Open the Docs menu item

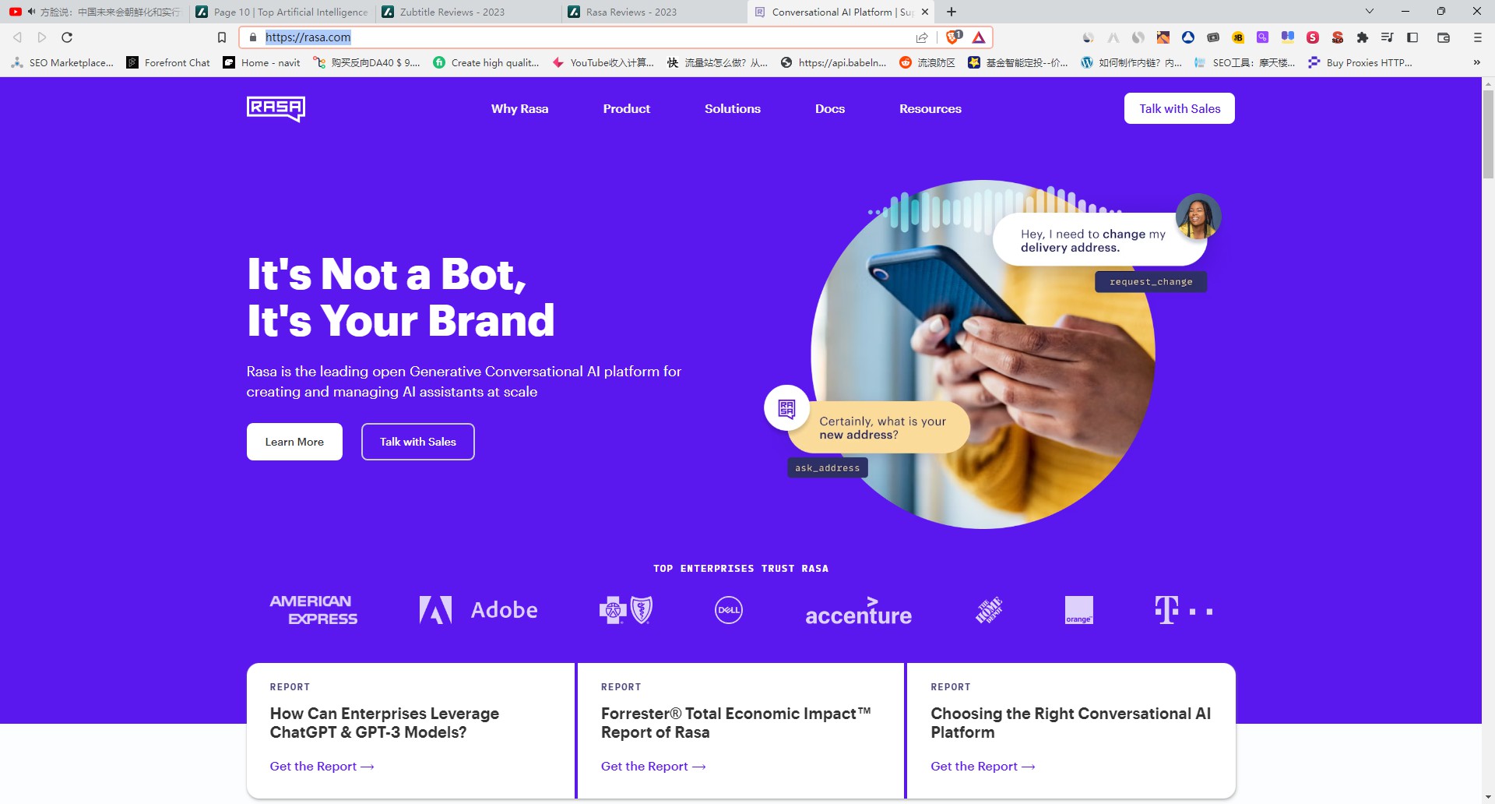click(829, 109)
